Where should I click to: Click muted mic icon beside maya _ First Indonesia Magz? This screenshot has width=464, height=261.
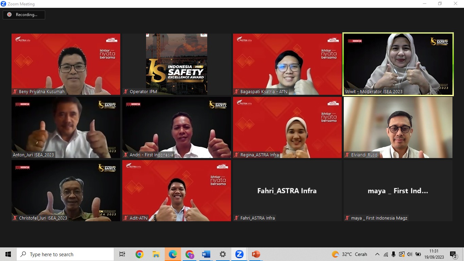[x=347, y=218]
